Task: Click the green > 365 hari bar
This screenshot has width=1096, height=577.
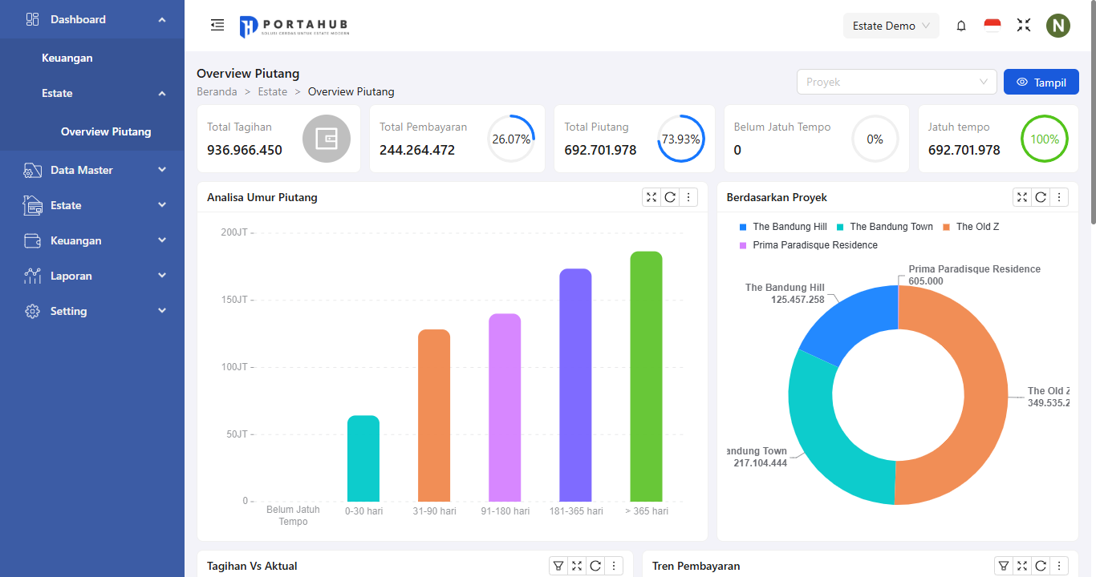Action: click(646, 377)
